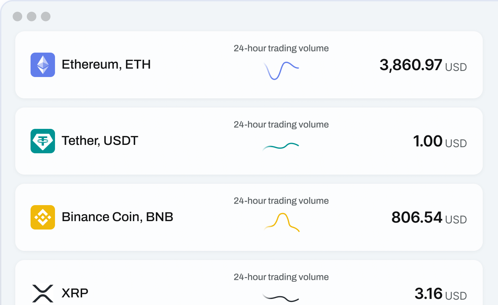Click the first gray window control dot
Image resolution: width=498 pixels, height=305 pixels.
(18, 16)
